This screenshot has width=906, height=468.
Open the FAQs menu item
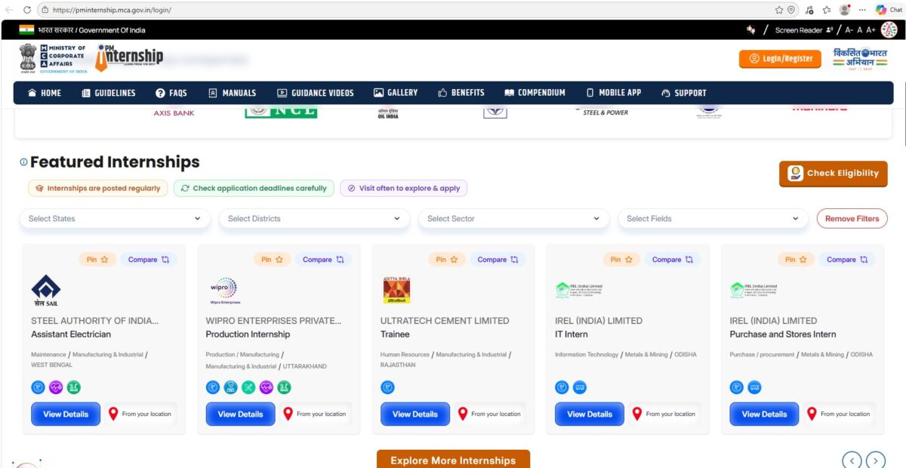coord(171,93)
